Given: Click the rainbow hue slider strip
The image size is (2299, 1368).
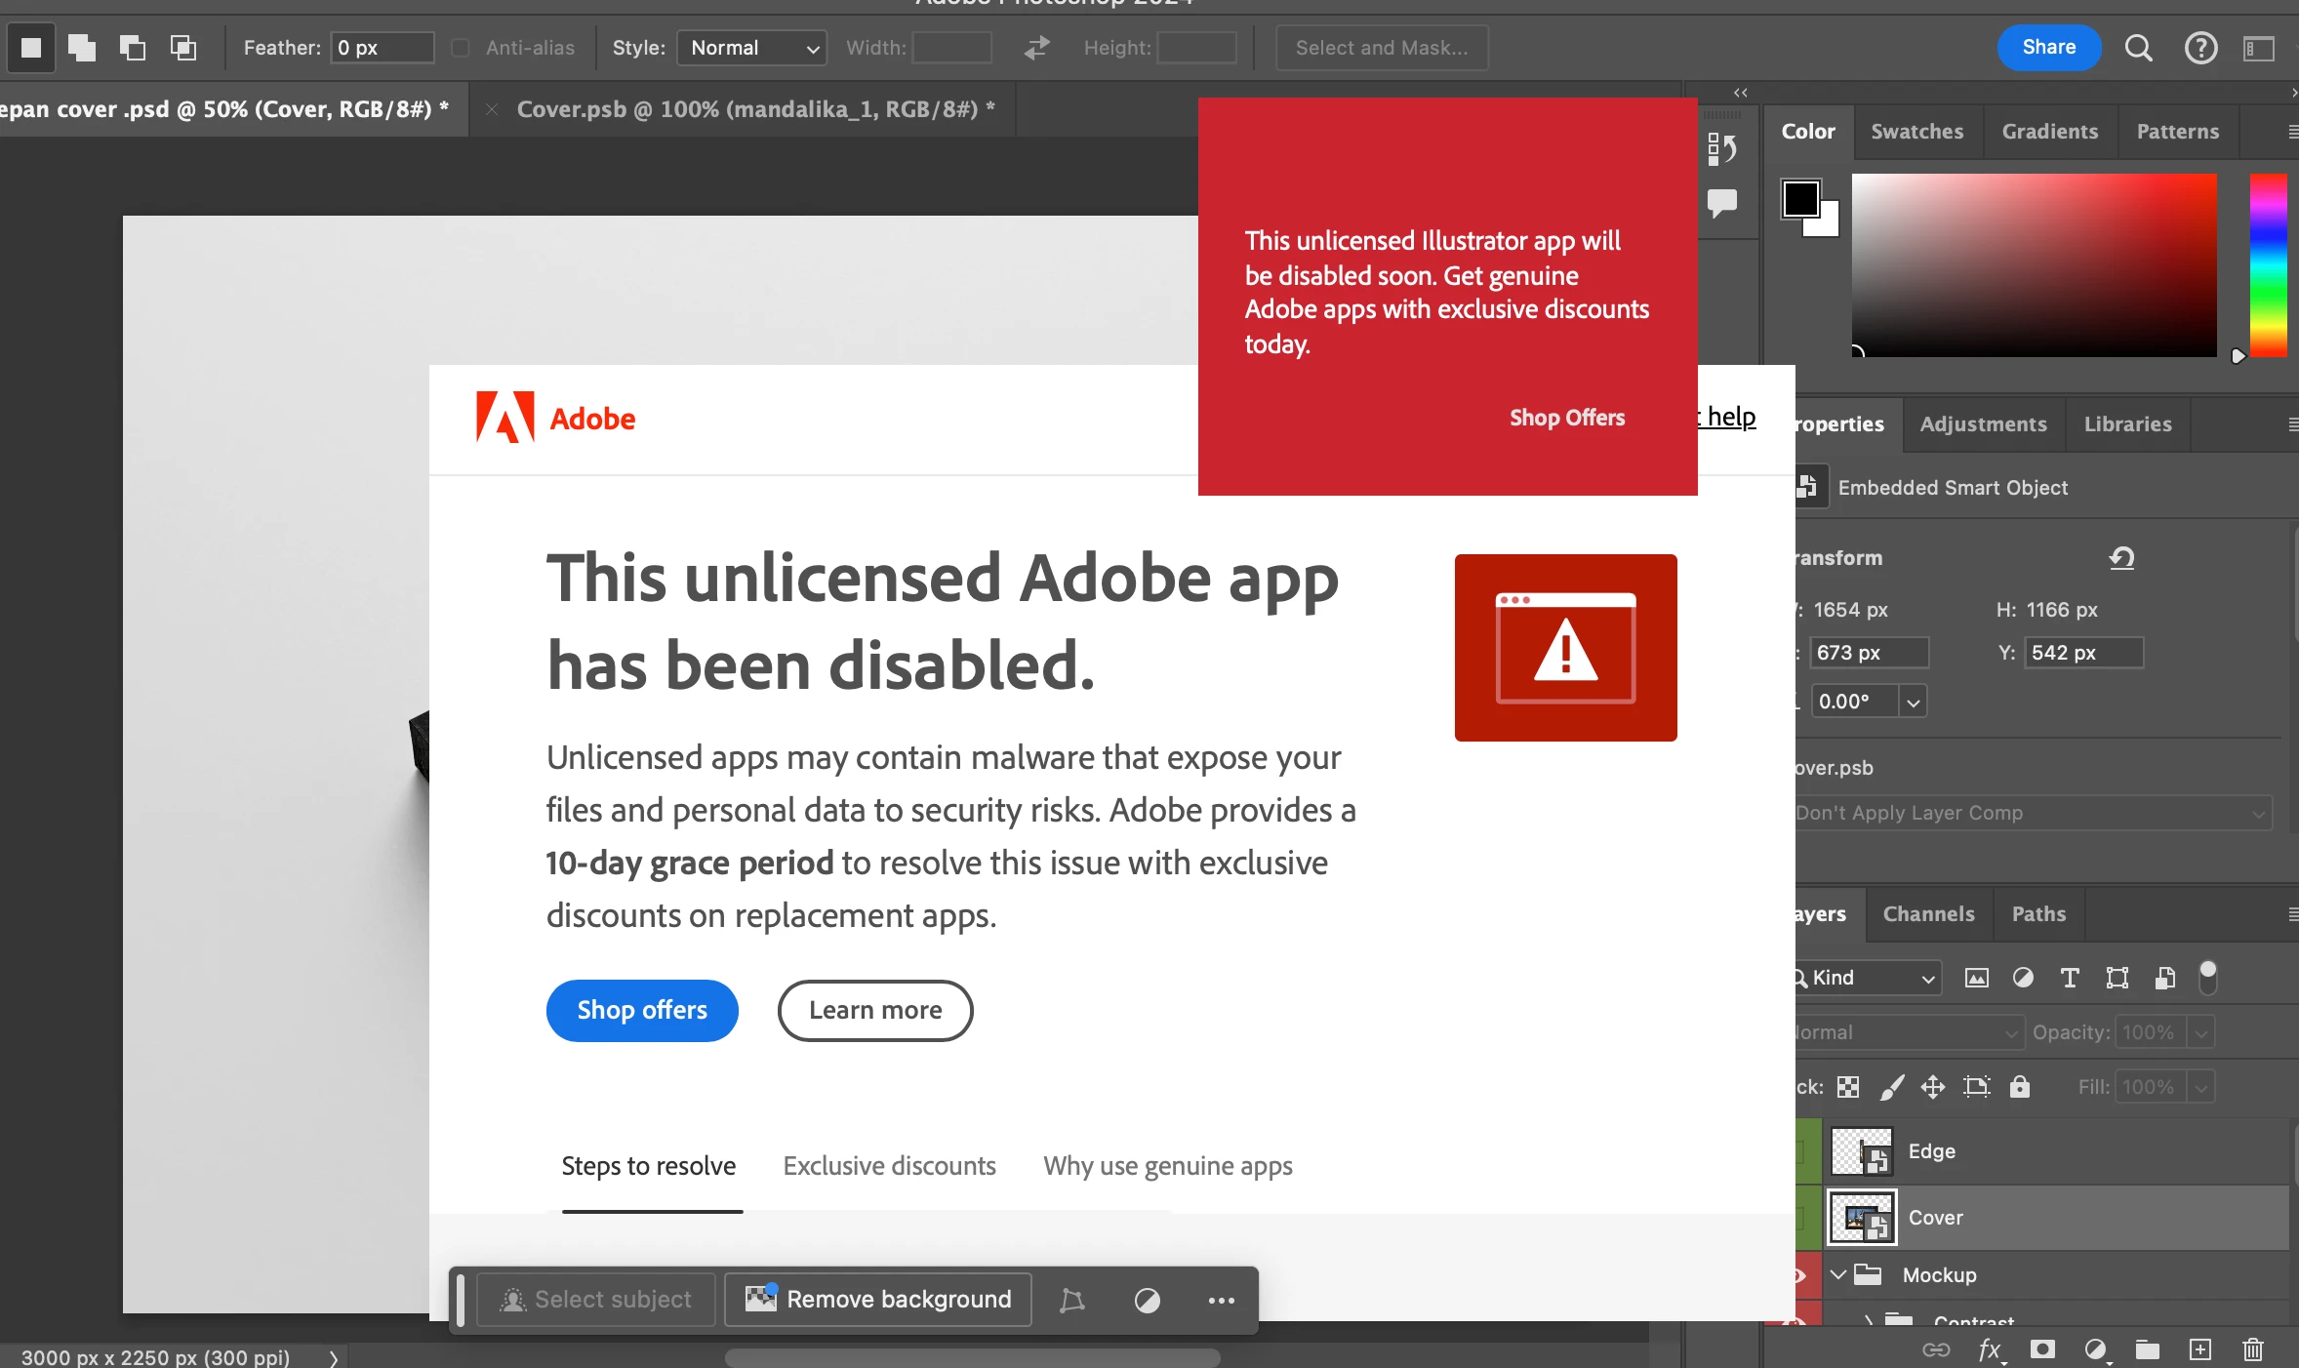Looking at the screenshot, I should click(x=2268, y=264).
